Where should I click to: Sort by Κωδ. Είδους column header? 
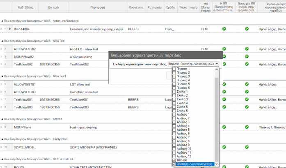click(26, 7)
